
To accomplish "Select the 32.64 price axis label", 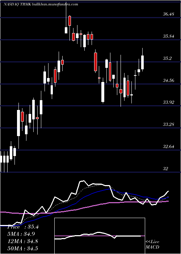I will pos(169,147).
